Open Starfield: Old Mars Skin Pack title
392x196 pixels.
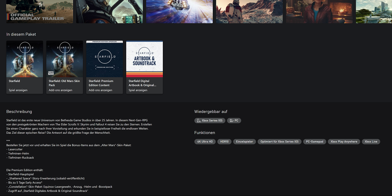[x=64, y=83]
